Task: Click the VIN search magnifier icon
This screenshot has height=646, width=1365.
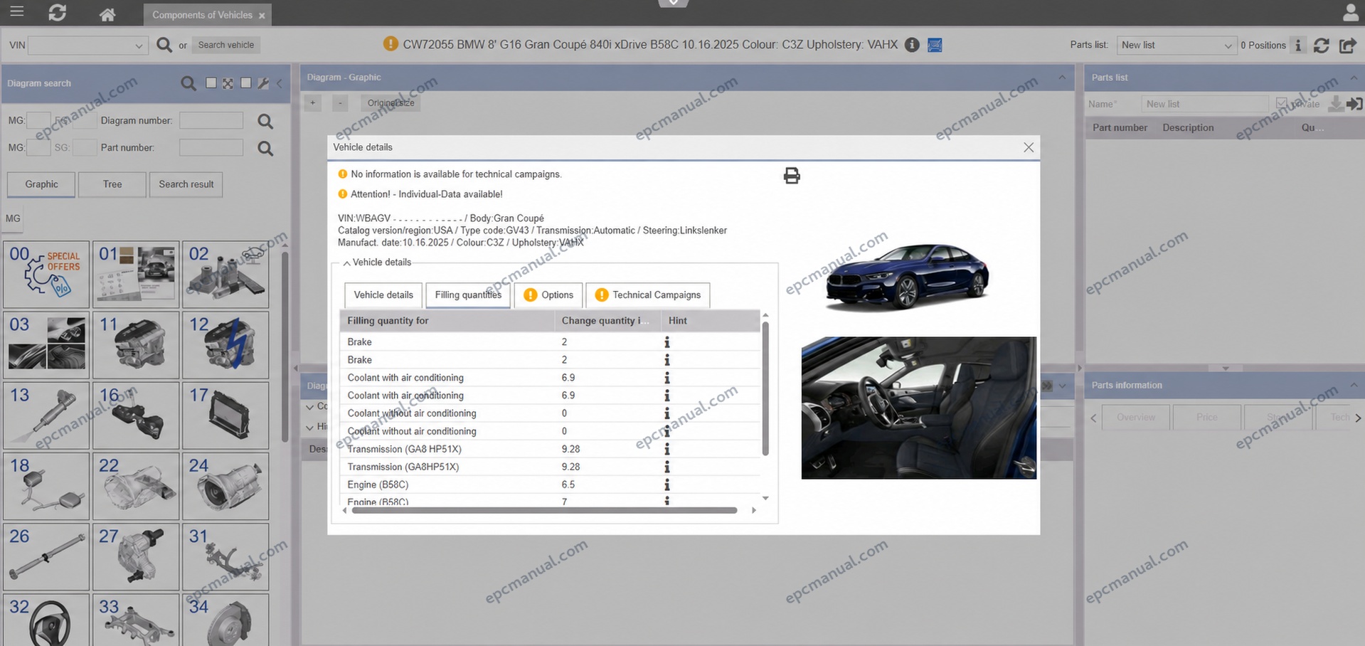Action: [164, 45]
